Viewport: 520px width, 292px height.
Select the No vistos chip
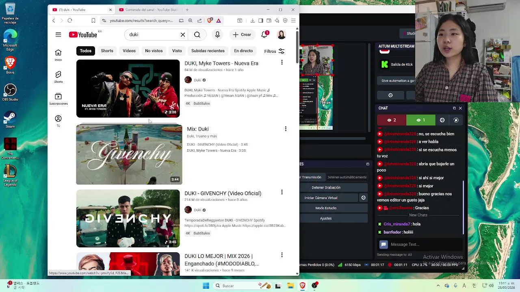point(154,51)
